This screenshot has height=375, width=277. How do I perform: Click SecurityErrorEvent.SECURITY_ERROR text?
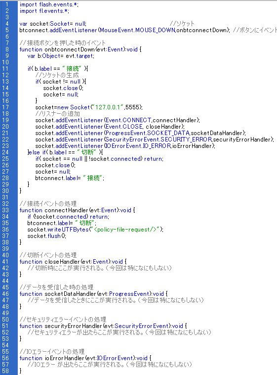[159, 140]
